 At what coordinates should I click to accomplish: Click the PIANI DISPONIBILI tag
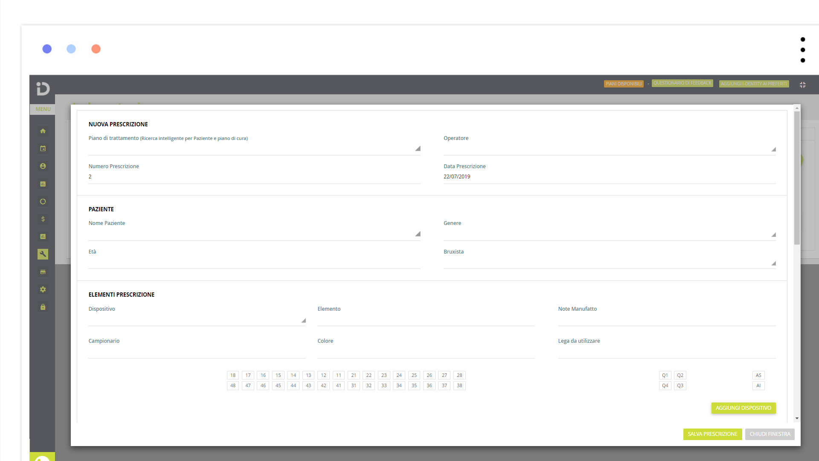[624, 84]
